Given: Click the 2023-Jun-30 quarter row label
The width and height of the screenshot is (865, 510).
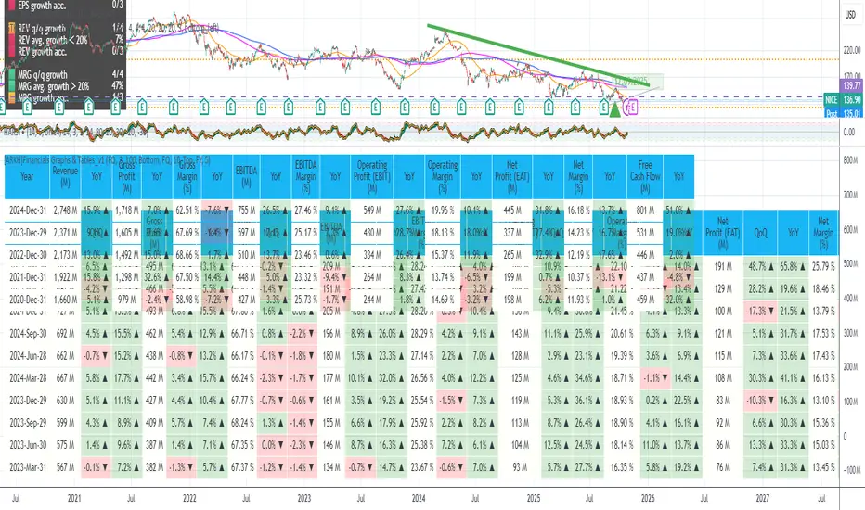Looking at the screenshot, I should coord(28,445).
